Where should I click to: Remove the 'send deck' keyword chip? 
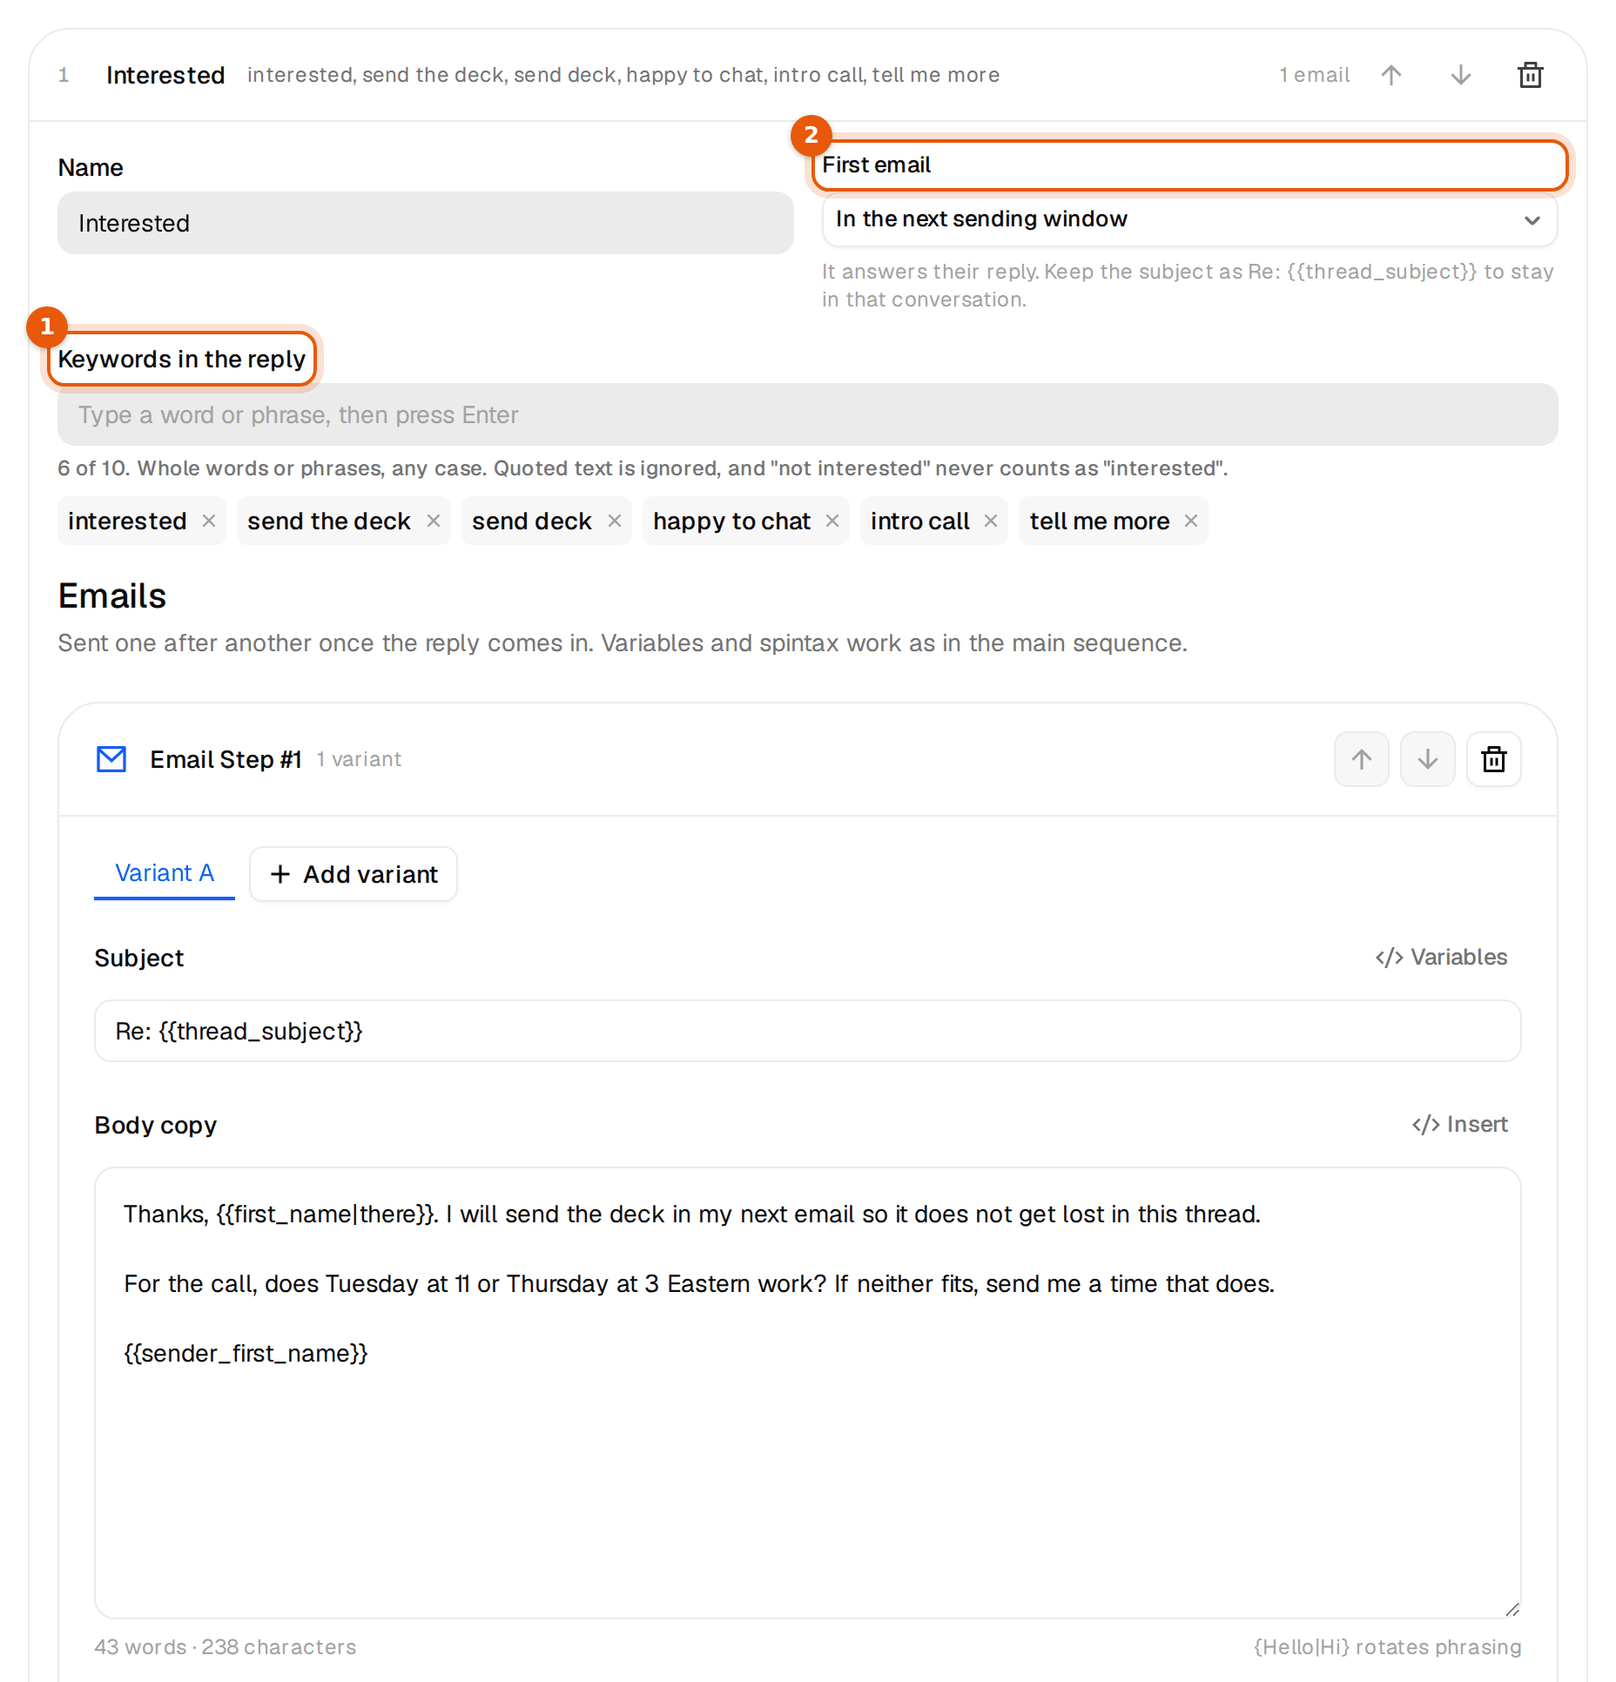(615, 521)
